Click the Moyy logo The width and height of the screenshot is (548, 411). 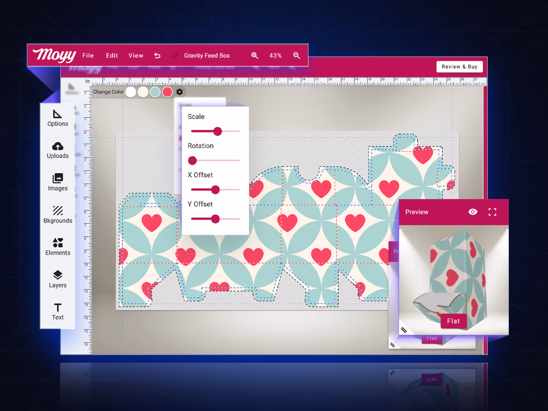click(54, 55)
